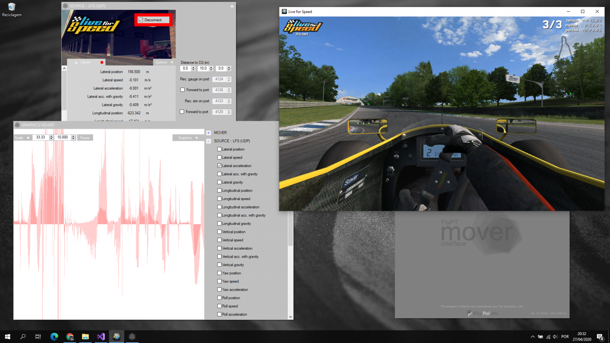Click the graphics list vertical scrollbar

291,229
